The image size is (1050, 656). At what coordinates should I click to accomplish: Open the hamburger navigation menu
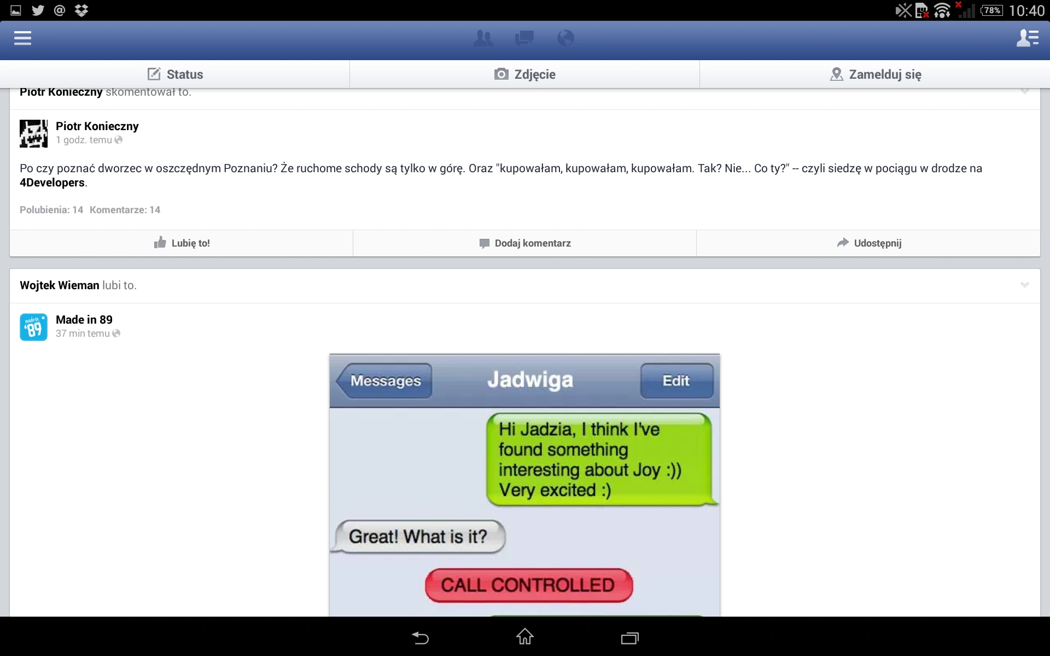(22, 38)
